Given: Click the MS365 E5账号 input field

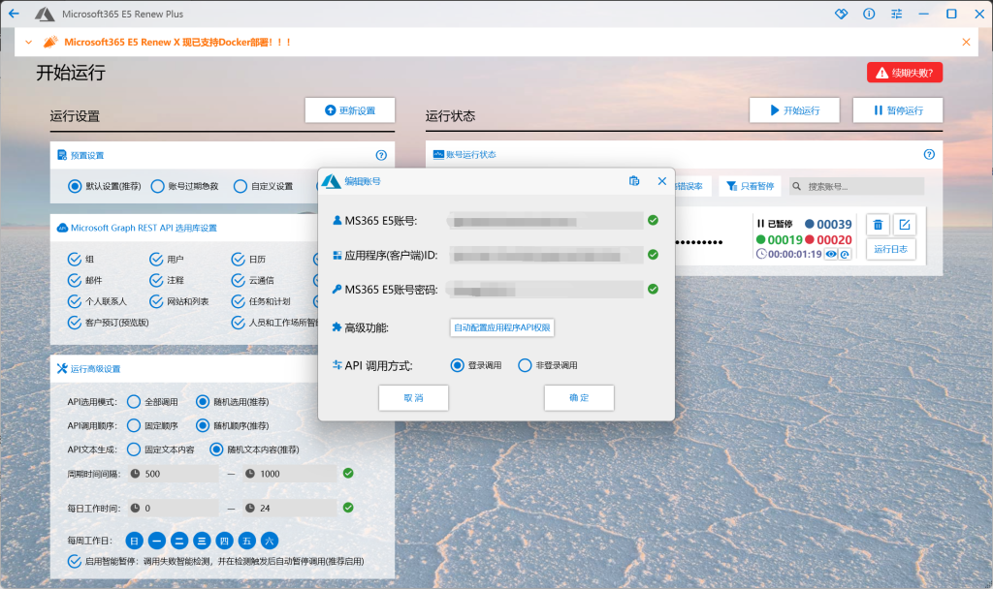Looking at the screenshot, I should [x=546, y=221].
